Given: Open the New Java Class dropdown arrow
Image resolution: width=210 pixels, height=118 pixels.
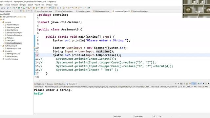Looking at the screenshot, I should 39,8.
